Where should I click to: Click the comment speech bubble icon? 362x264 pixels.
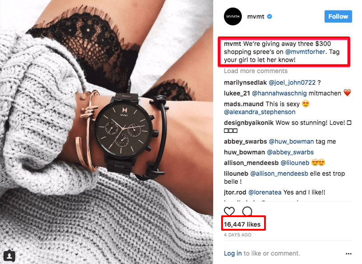tap(247, 211)
